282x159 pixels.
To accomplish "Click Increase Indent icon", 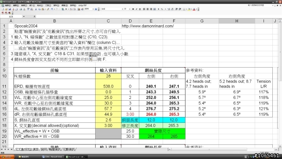I will pos(180,9).
